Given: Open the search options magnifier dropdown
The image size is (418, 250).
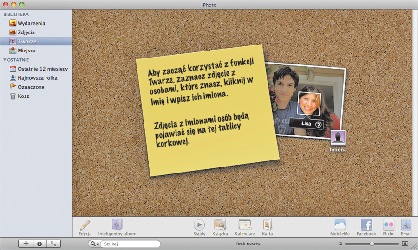Looking at the screenshot, I should pyautogui.click(x=94, y=244).
